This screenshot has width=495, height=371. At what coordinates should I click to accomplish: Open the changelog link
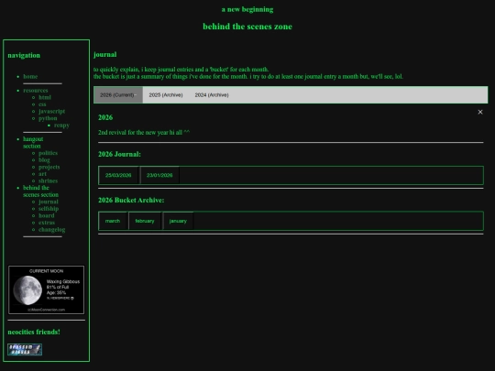(x=51, y=229)
